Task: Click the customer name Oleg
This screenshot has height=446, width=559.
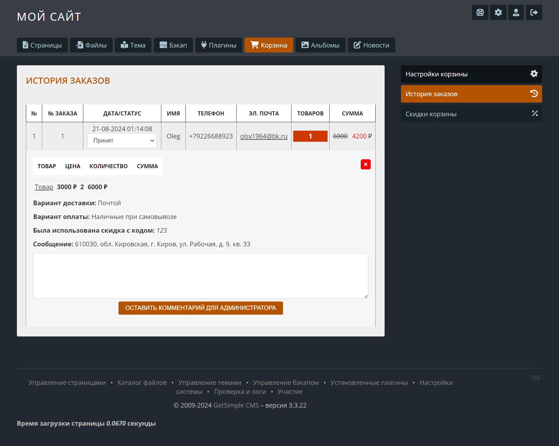Action: pyautogui.click(x=173, y=136)
